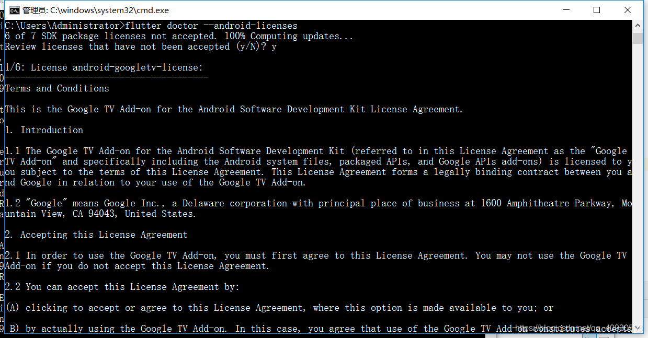This screenshot has height=338, width=648.
Task: Click the 'Terms and Conditions' heading
Action: pos(57,88)
